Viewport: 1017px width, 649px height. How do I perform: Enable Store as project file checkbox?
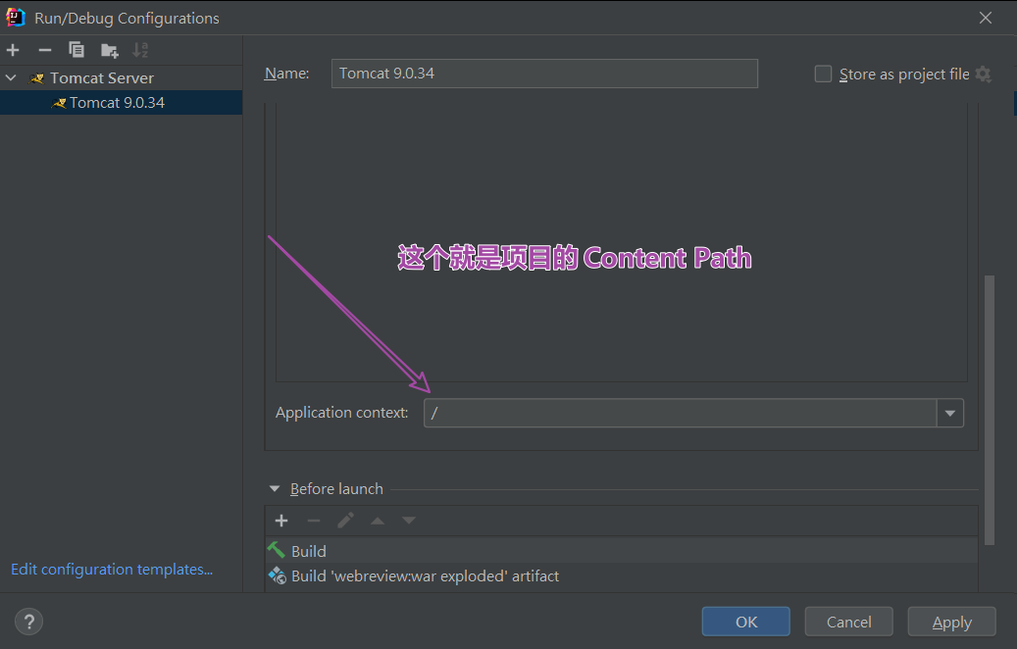[x=823, y=74]
